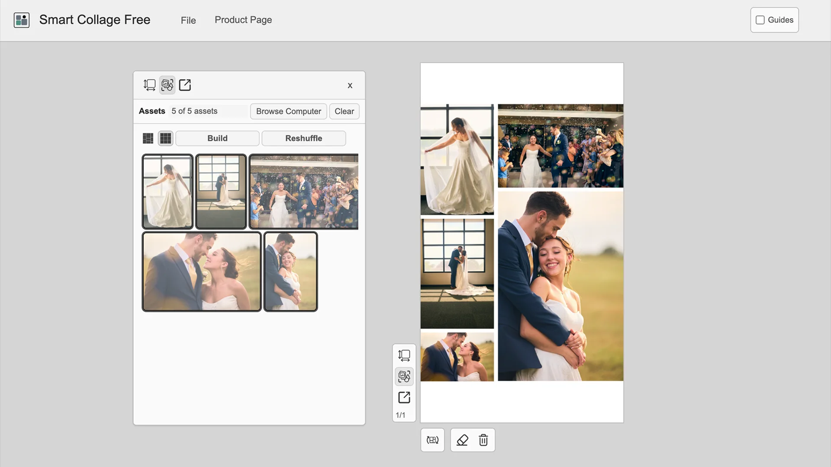Choose the uniform grid layout style icon
The height and width of the screenshot is (467, 831).
pyautogui.click(x=165, y=138)
